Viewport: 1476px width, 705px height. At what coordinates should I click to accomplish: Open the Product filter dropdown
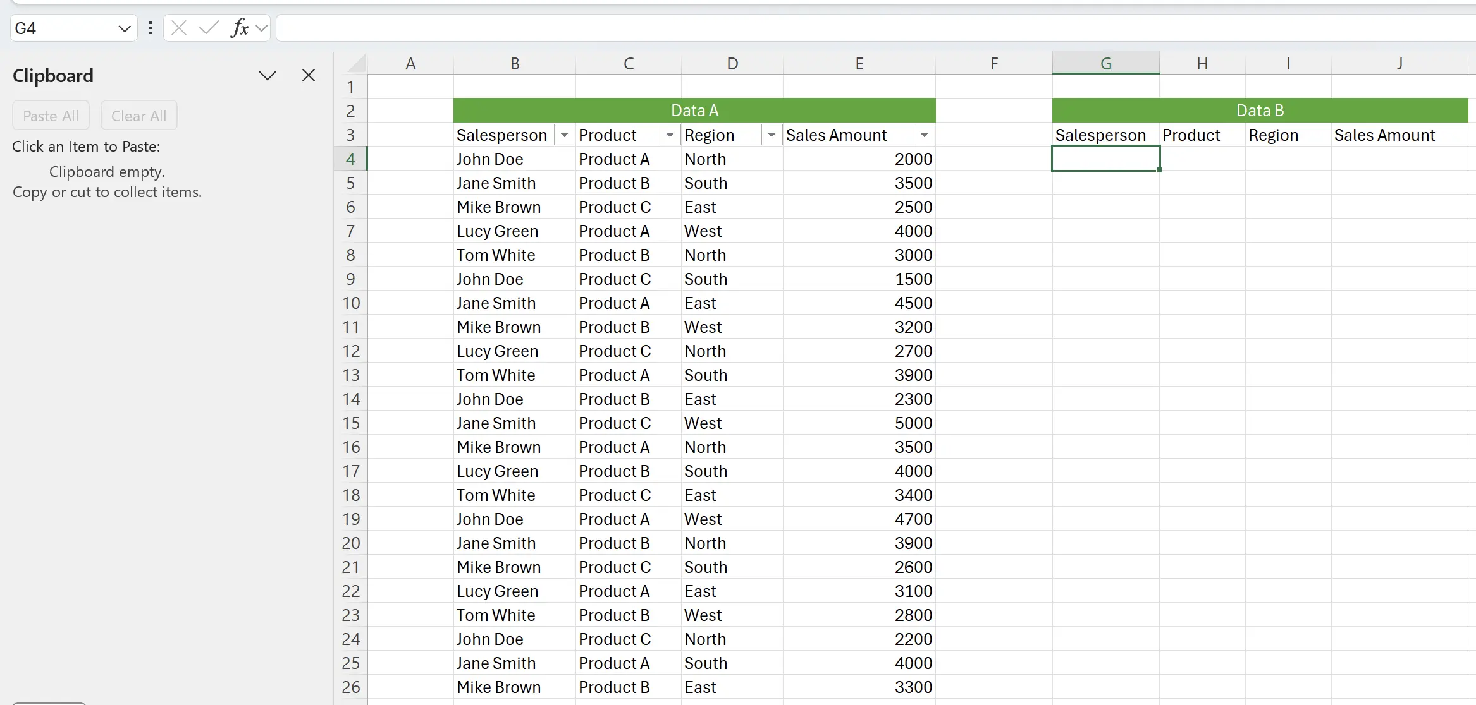pos(670,135)
